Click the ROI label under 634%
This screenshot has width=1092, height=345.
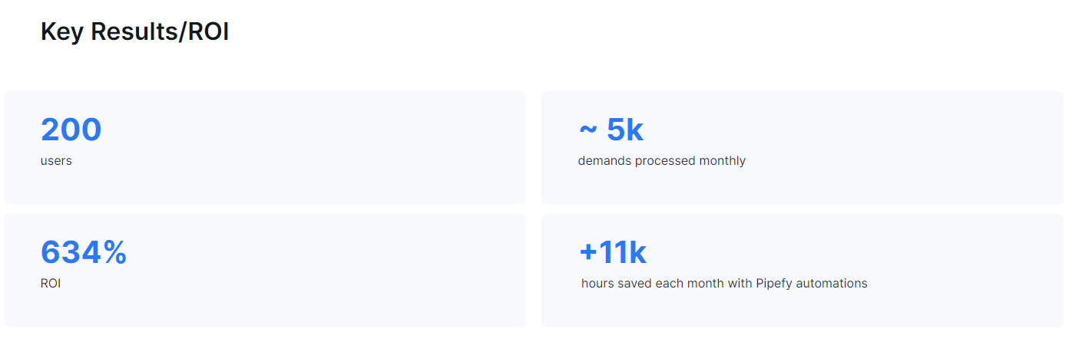(x=51, y=284)
